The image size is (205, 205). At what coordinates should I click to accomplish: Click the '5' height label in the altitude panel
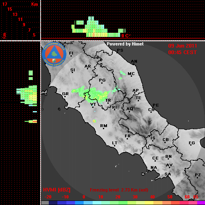(x=34, y=35)
